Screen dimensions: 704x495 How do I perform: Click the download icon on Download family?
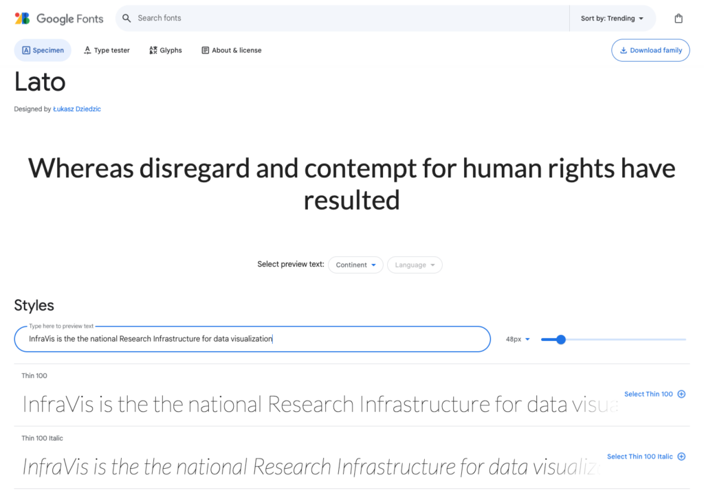[x=626, y=50]
